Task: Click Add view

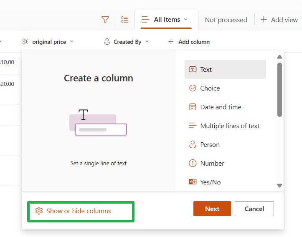Action: click(279, 20)
